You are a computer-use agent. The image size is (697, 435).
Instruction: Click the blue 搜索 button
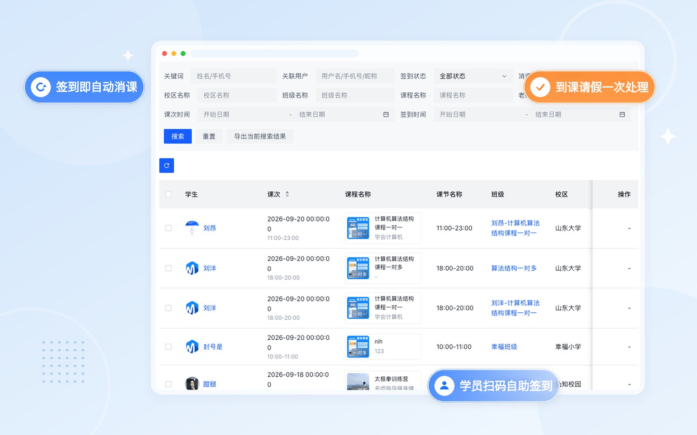point(178,136)
